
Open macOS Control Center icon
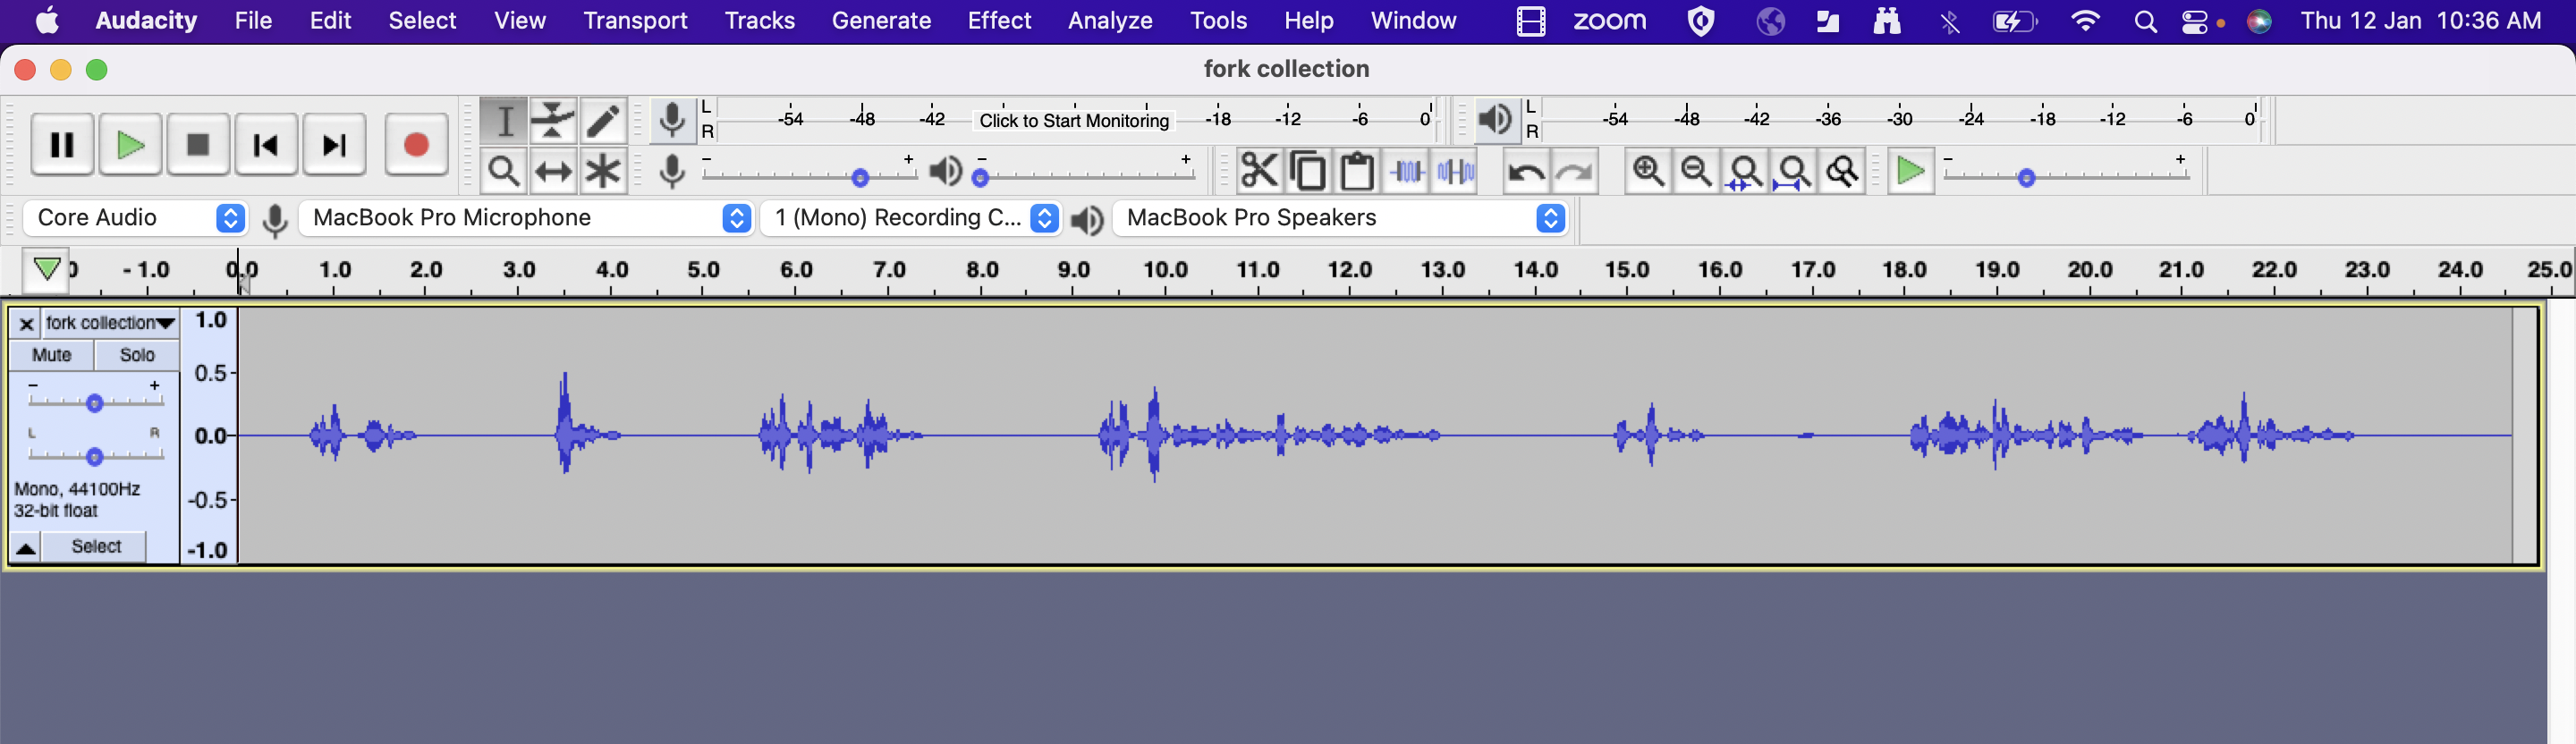[x=2194, y=21]
